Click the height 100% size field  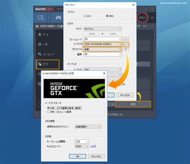coord(113,34)
